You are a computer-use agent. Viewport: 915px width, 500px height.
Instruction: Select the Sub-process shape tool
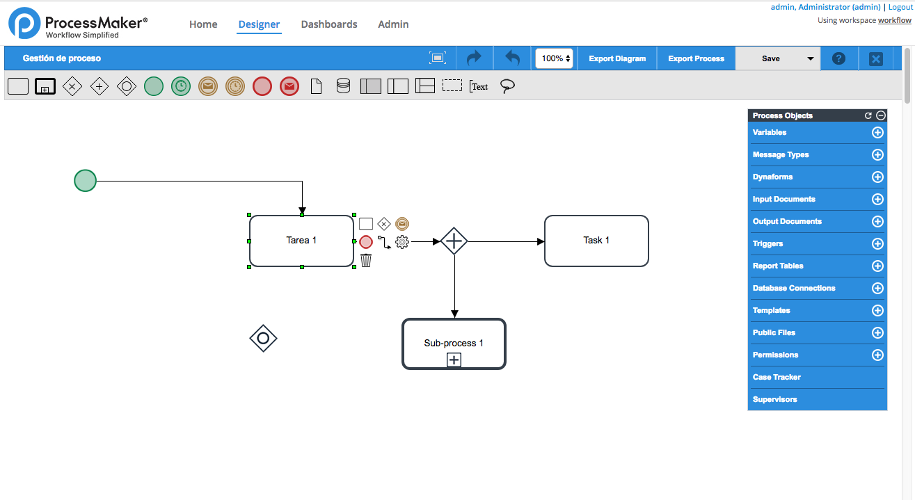click(x=45, y=86)
